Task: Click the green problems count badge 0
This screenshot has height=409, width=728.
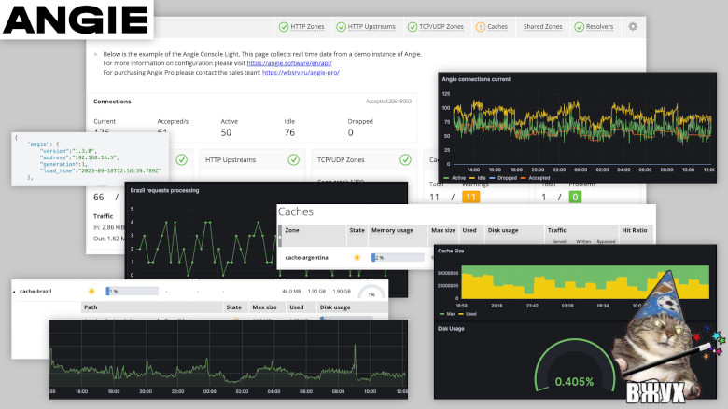Action: click(x=576, y=197)
